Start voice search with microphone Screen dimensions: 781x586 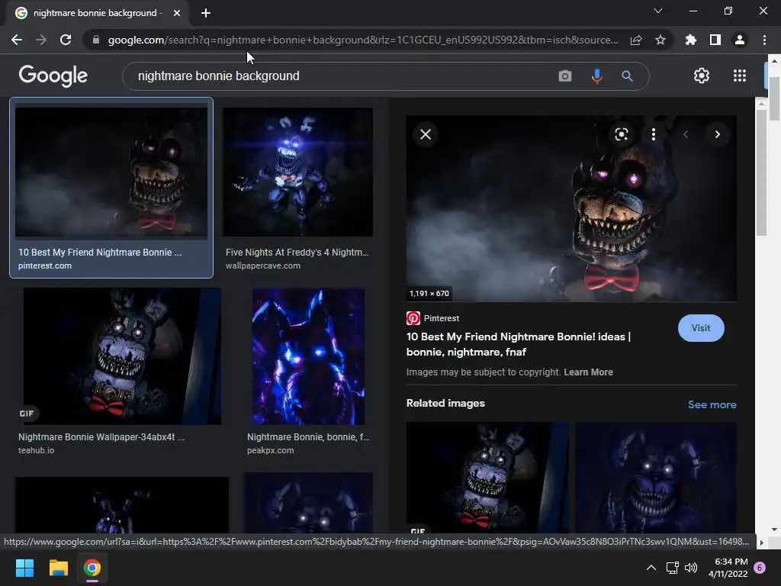point(596,76)
